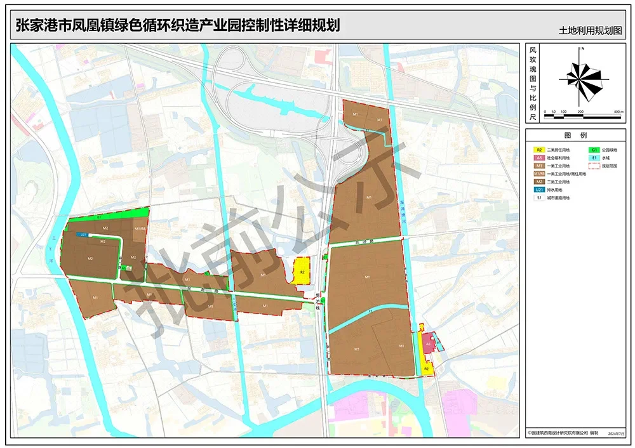The width and height of the screenshot is (635, 448).
Task: Click the date 2024年7月 in the footer
Action: (617, 433)
